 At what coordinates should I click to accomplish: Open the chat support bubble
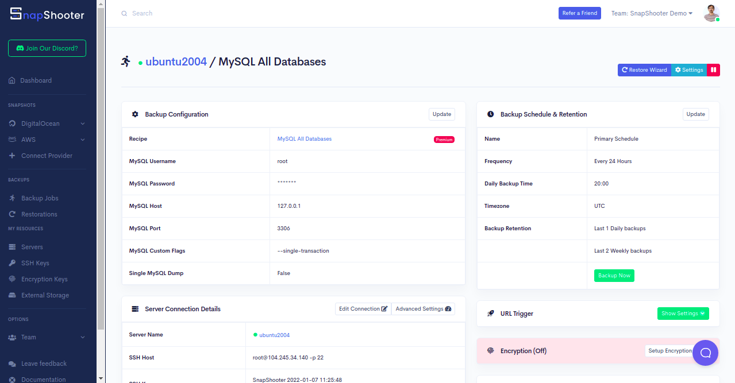pyautogui.click(x=705, y=353)
